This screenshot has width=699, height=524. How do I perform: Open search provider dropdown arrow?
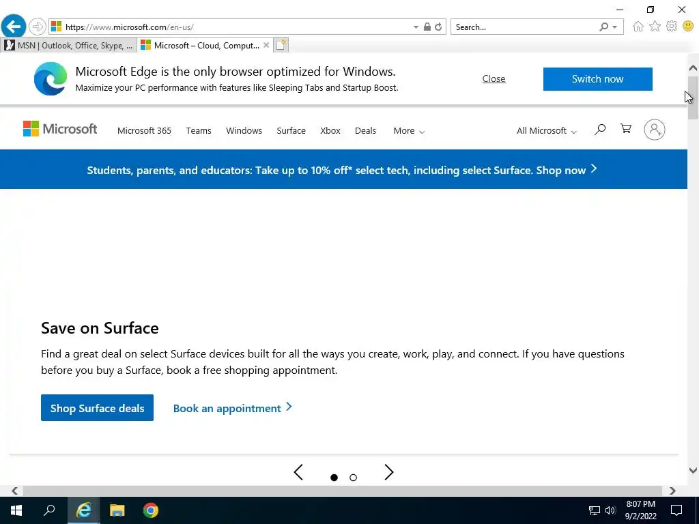[615, 27]
